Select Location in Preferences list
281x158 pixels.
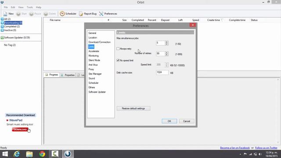pyautogui.click(x=93, y=38)
